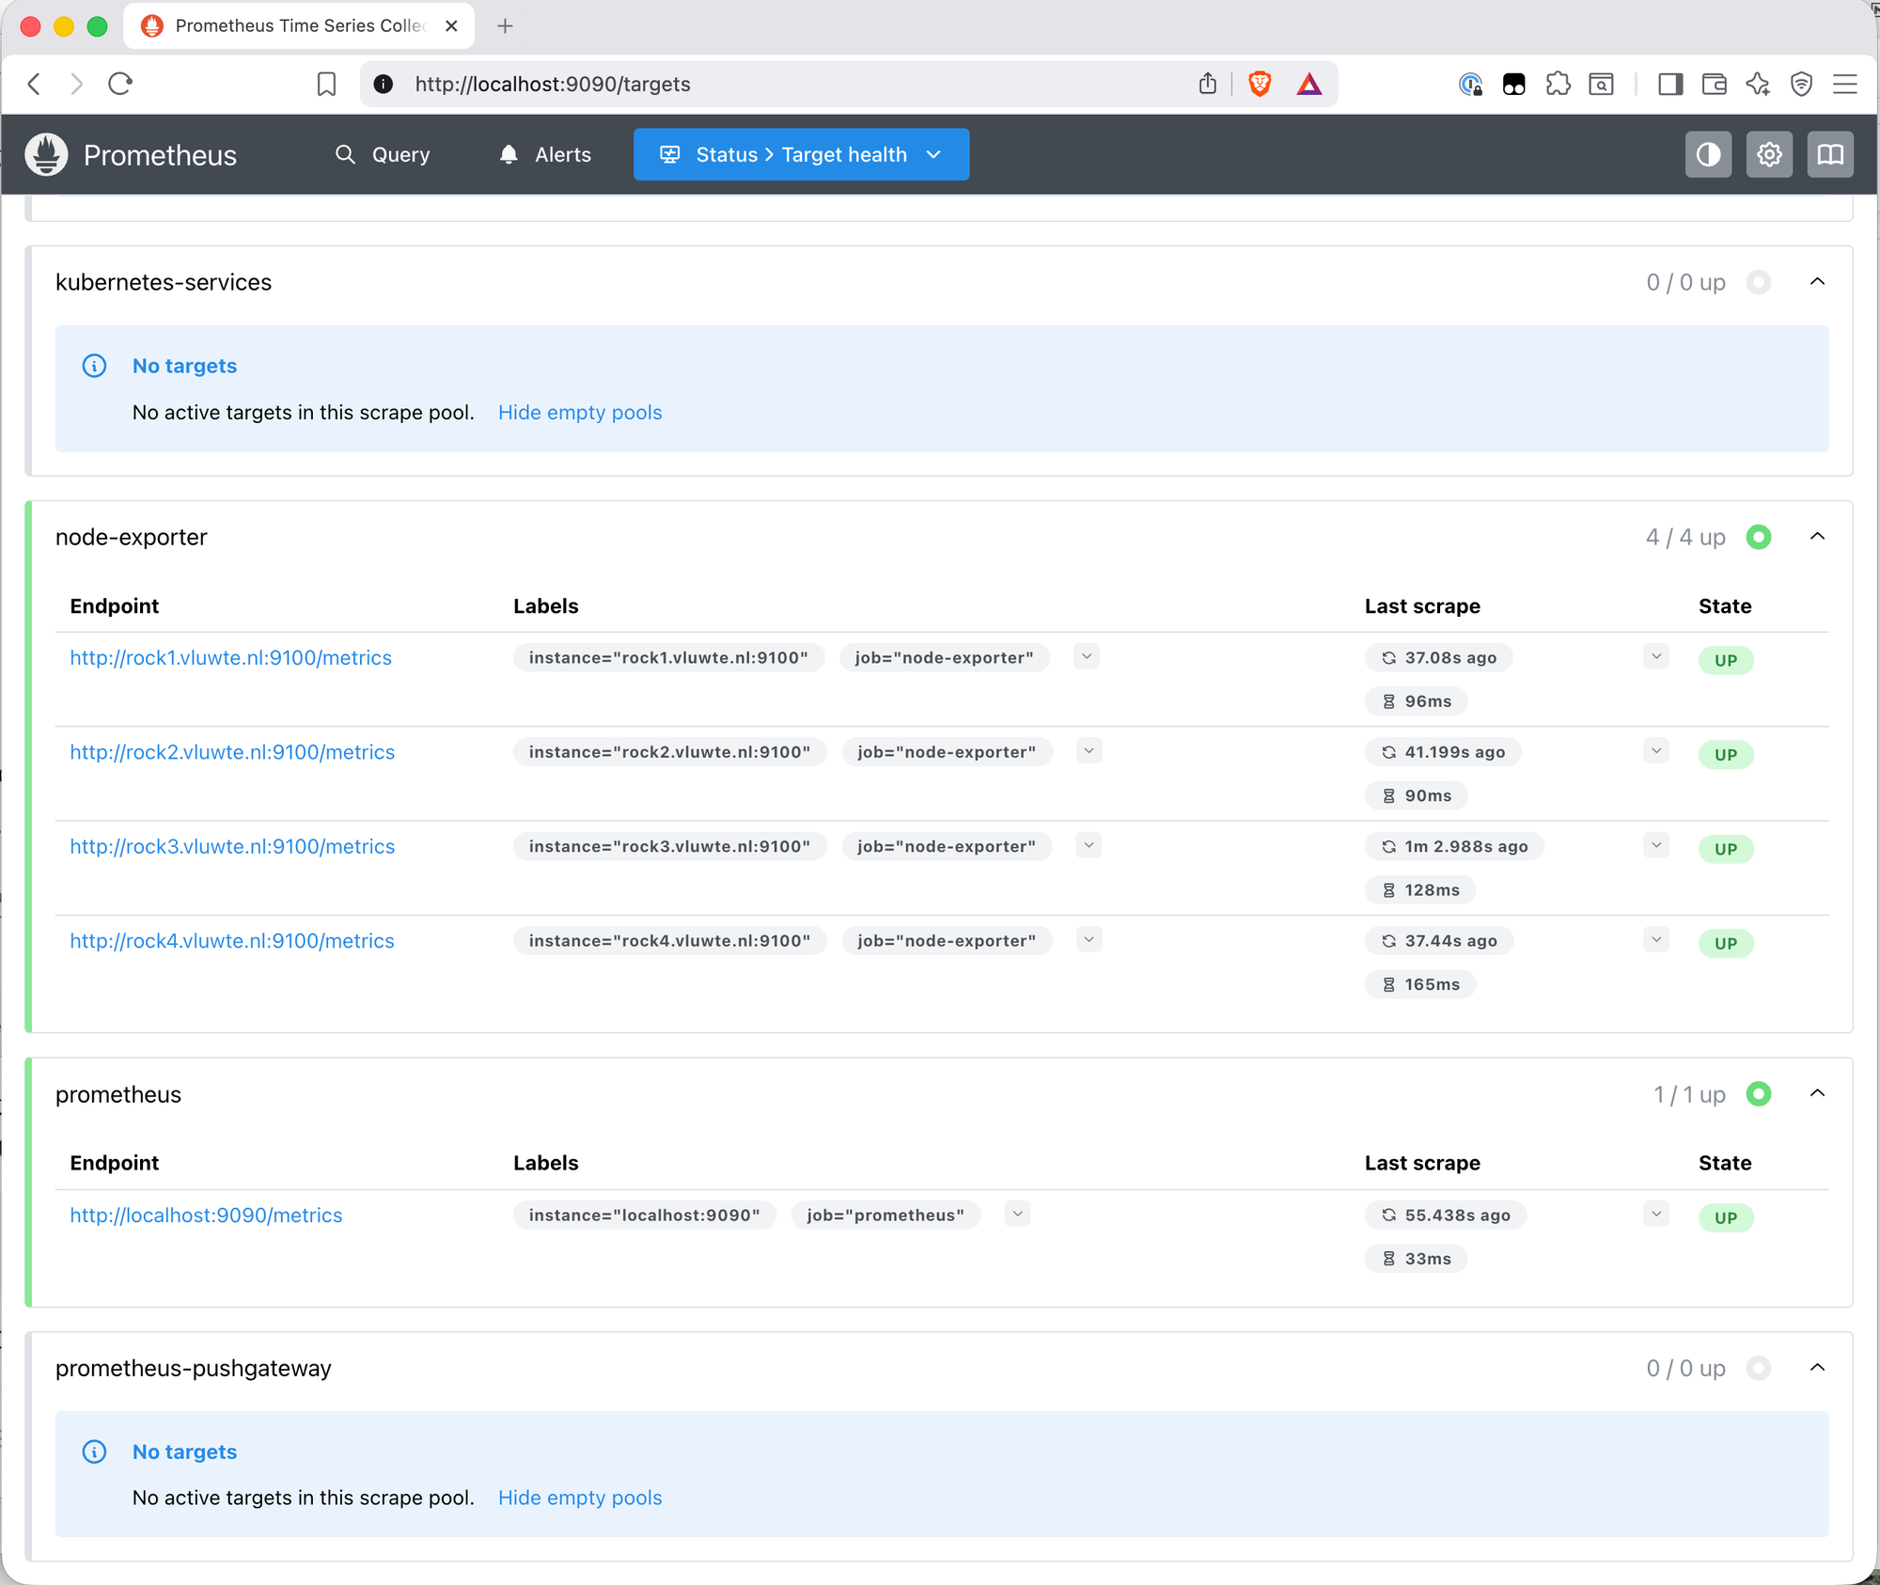
Task: Select the Query navigation item
Action: point(400,154)
